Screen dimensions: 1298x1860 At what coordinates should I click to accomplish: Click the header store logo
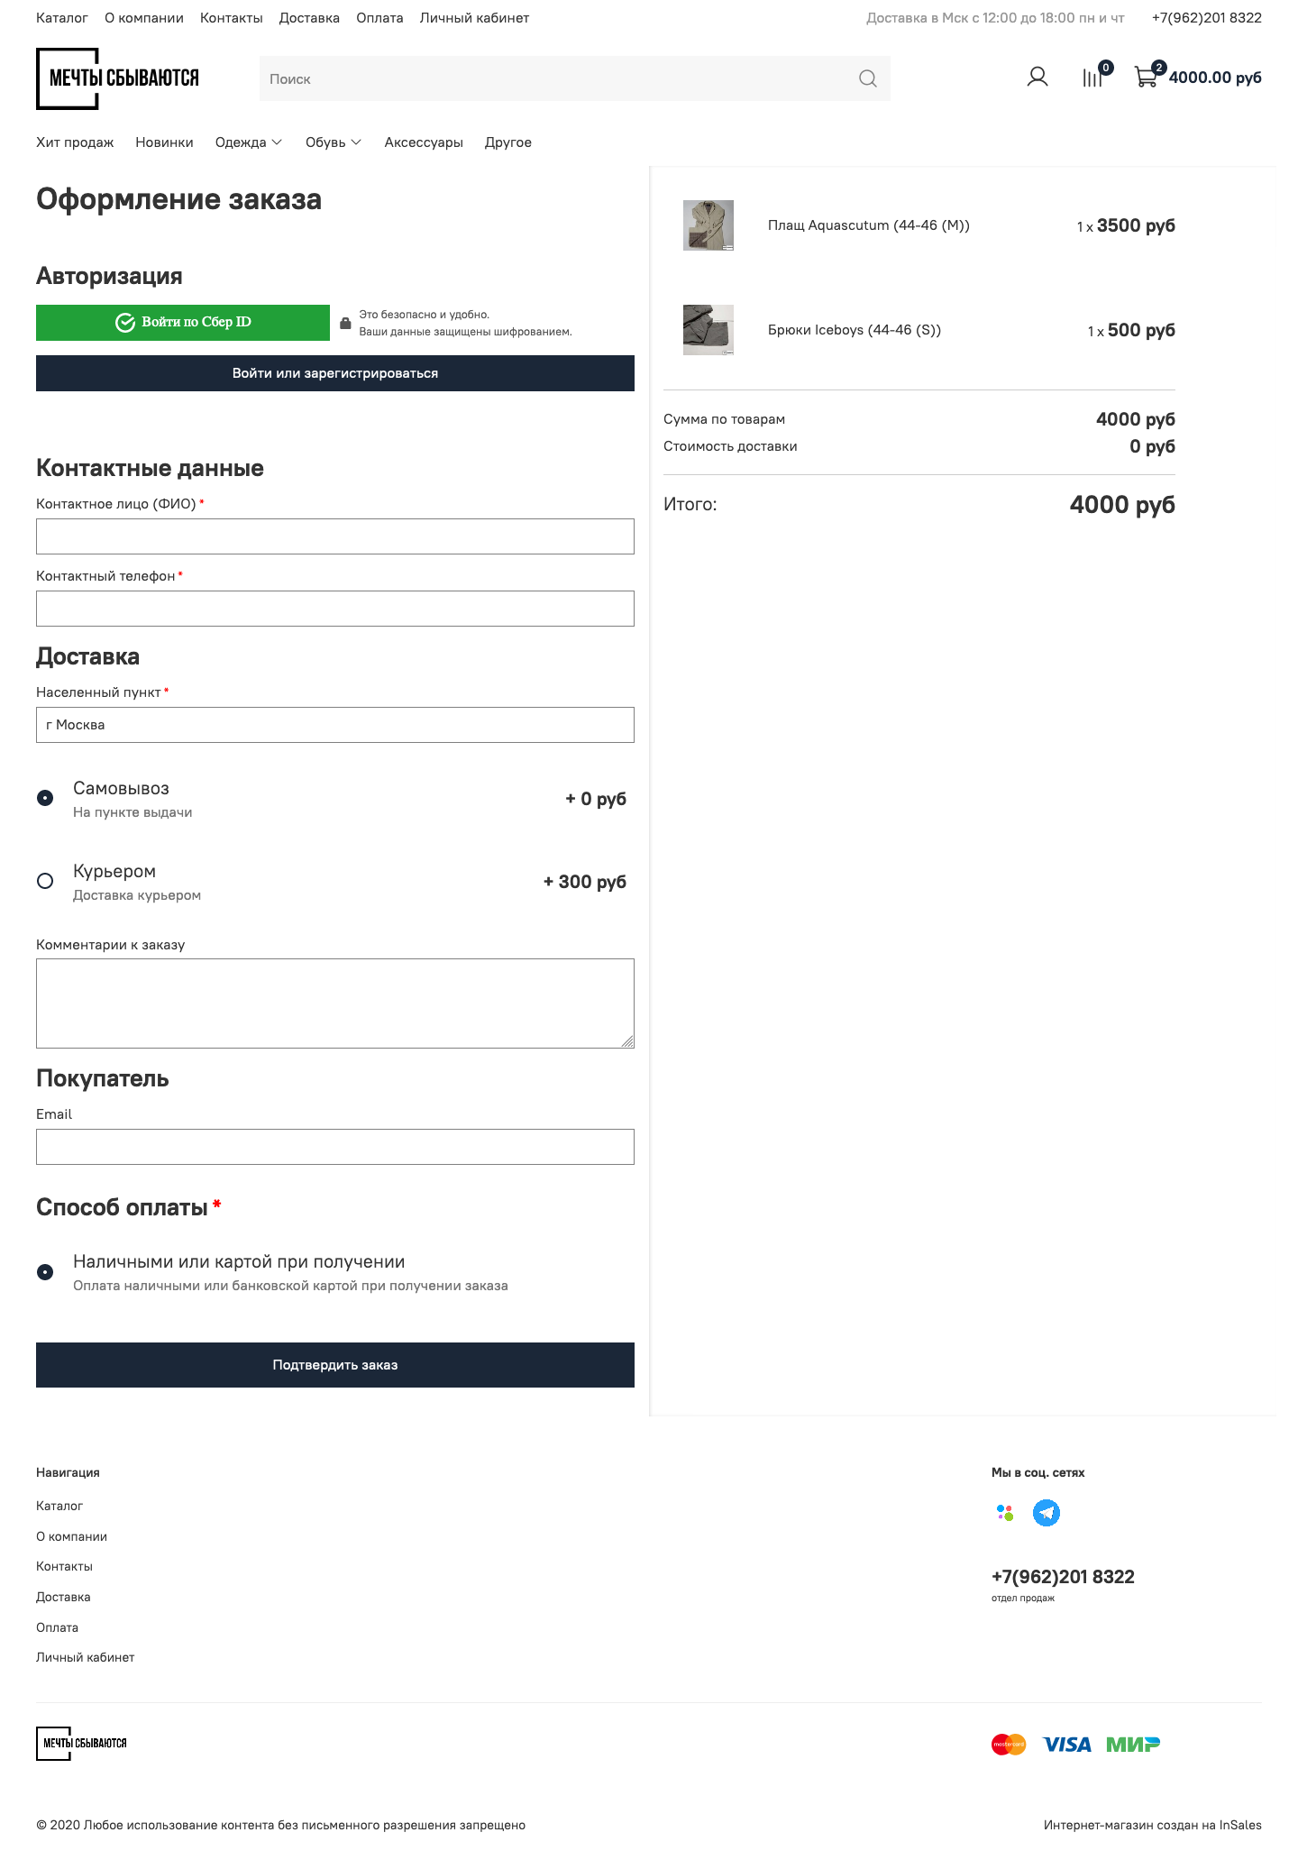pos(117,78)
